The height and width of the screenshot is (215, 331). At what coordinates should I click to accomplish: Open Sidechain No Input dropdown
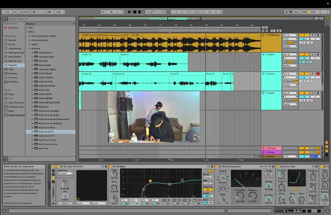(x=65, y=173)
